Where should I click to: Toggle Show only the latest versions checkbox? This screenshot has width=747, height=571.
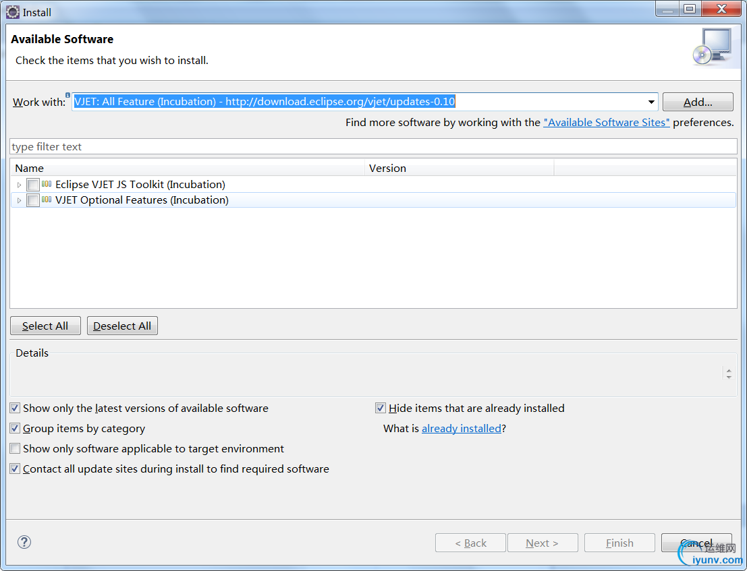pos(16,409)
